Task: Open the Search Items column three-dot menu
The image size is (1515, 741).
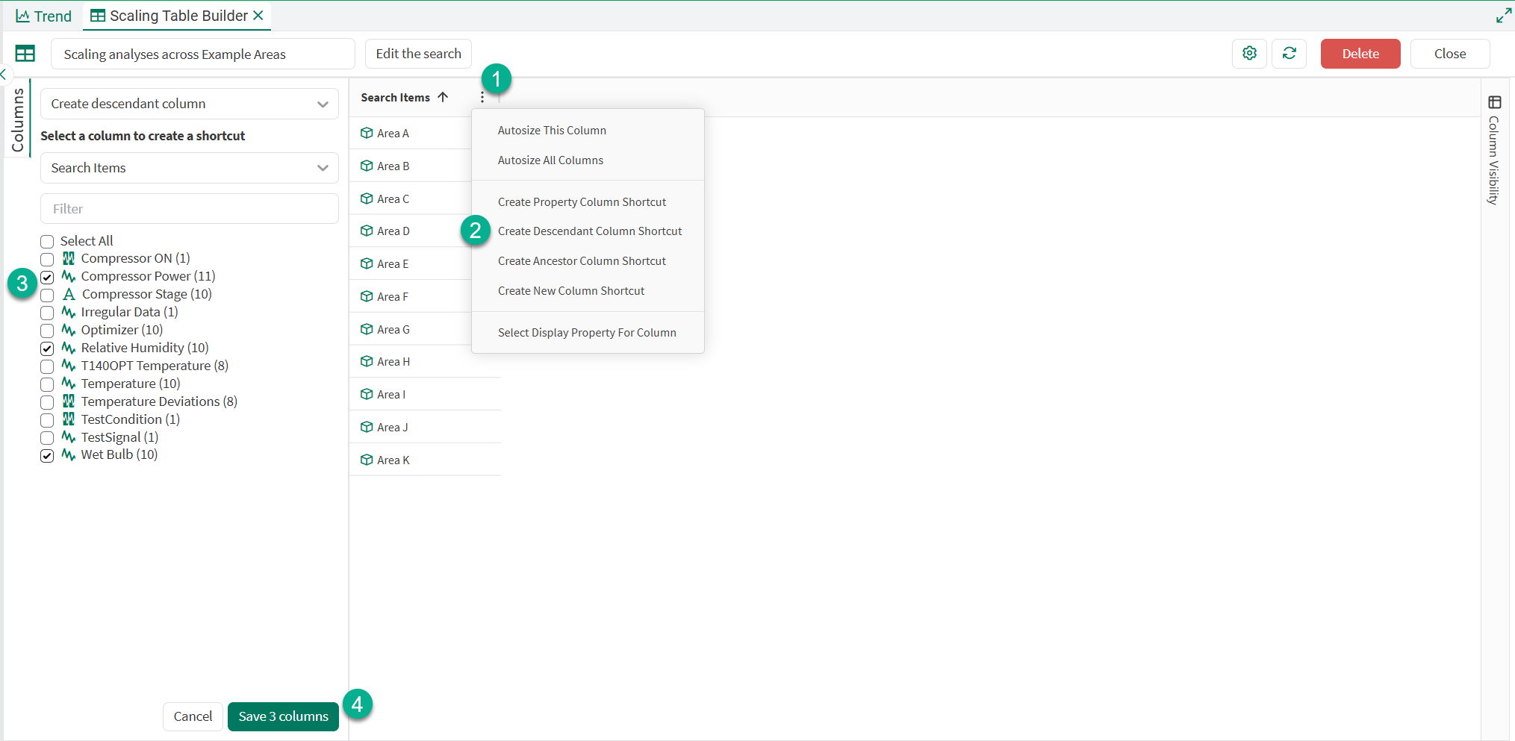Action: (x=482, y=98)
